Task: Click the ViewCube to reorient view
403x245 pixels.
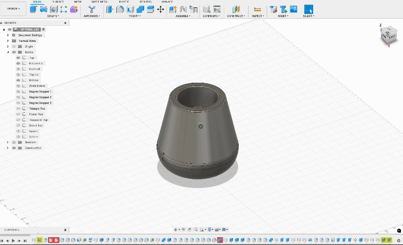Action: coord(389,35)
